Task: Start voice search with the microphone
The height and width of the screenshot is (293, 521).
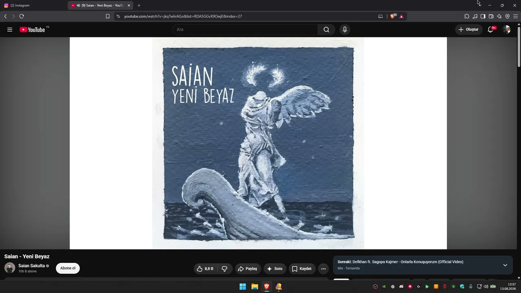Action: pos(345,30)
